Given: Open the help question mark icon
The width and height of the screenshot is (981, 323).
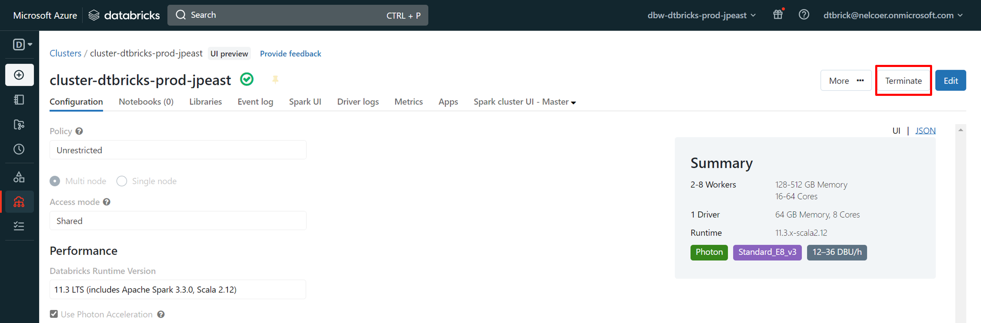Looking at the screenshot, I should [804, 15].
